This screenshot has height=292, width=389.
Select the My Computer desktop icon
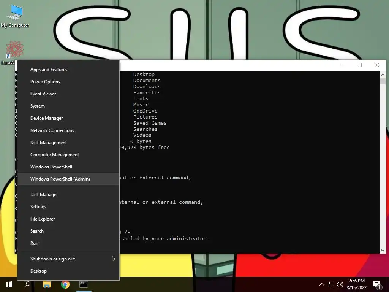(15, 15)
